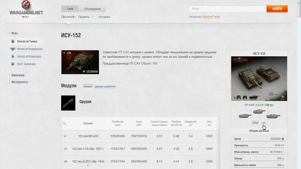Open the Просмотр view
The image size is (301, 169).
pos(68,17)
